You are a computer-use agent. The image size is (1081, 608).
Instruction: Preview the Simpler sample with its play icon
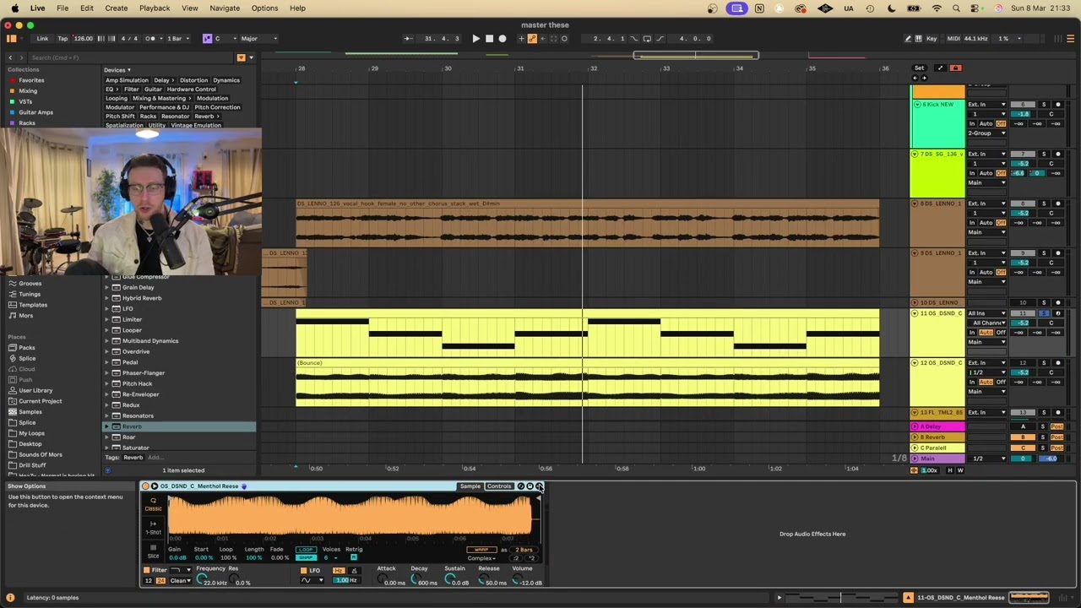[155, 486]
